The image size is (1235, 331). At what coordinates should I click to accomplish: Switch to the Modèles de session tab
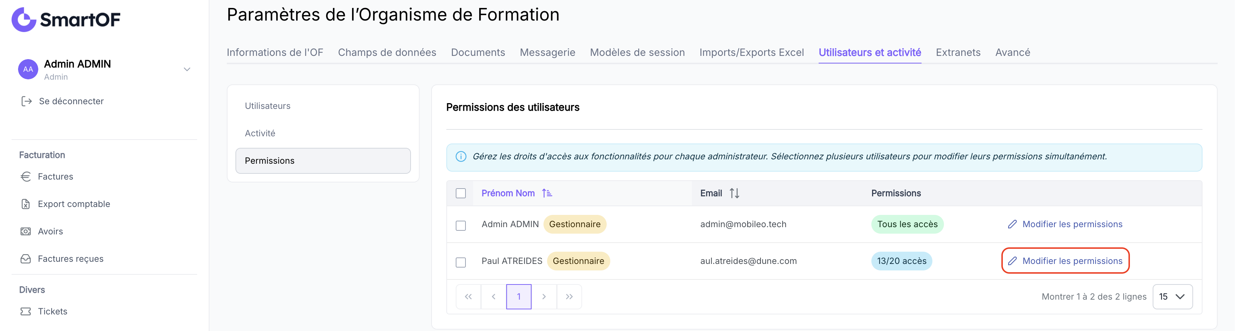pos(637,52)
